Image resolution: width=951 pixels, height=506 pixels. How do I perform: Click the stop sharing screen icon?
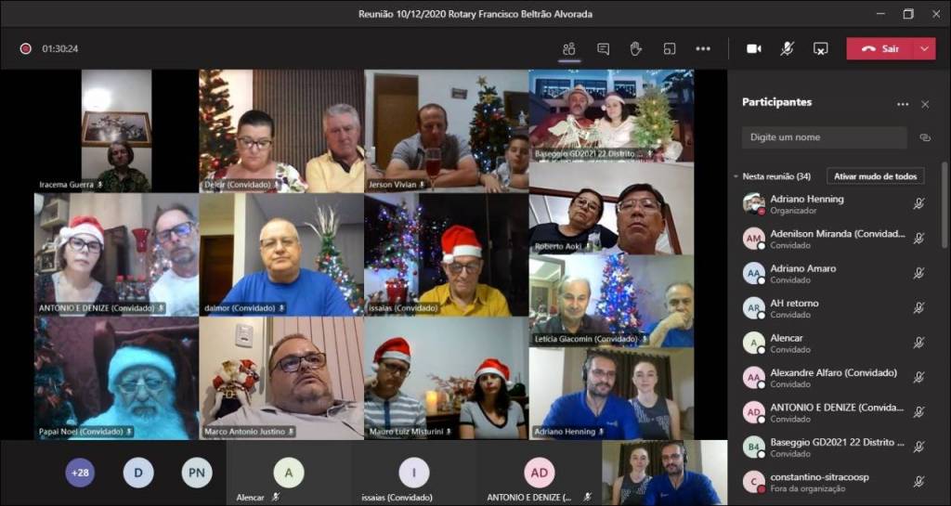[820, 48]
